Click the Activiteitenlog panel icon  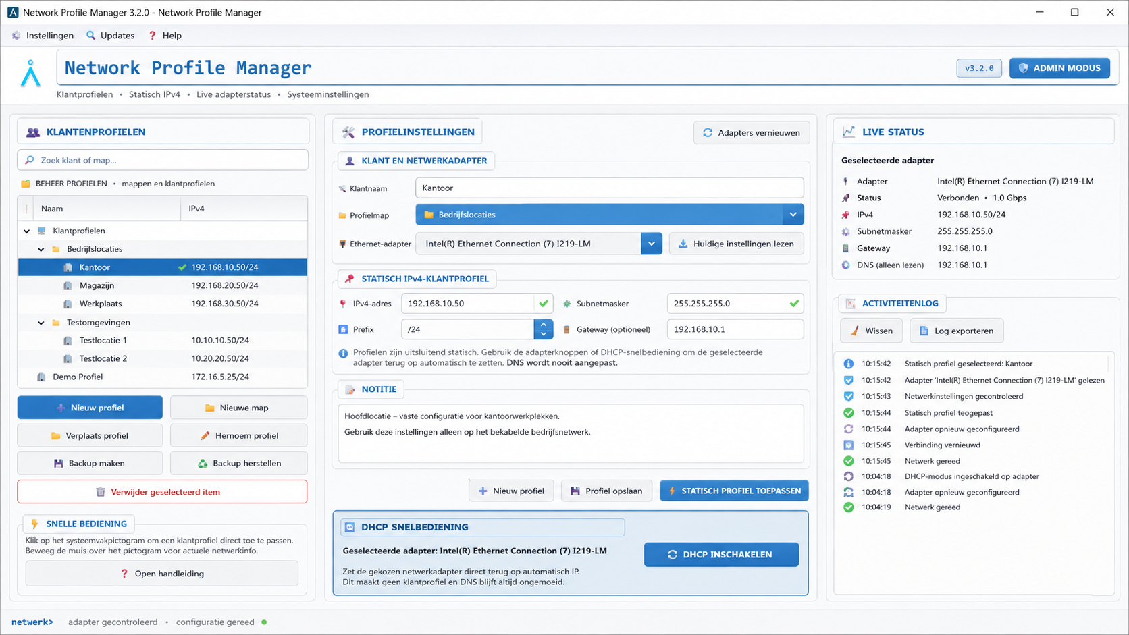point(850,304)
